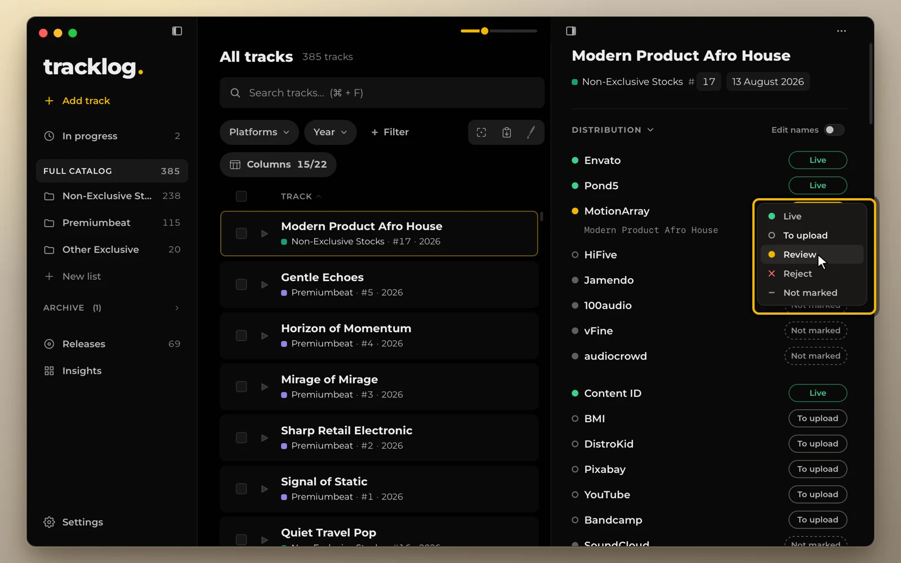
Task: Add a Filter
Action: click(390, 132)
